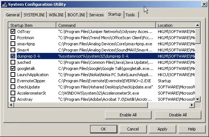The image size is (209, 137).
Task: Select the AccelerometerSt item name
Action: pos(32,93)
